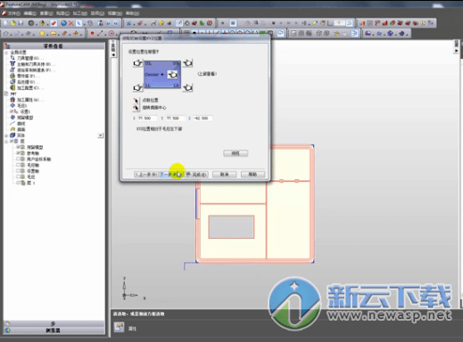
Task: Pick the upper-right corner hand icon
Action: (187, 62)
